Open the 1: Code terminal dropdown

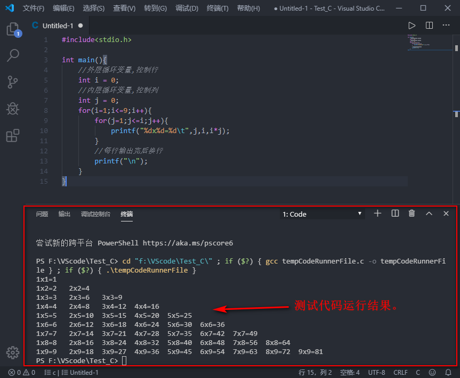coord(322,213)
